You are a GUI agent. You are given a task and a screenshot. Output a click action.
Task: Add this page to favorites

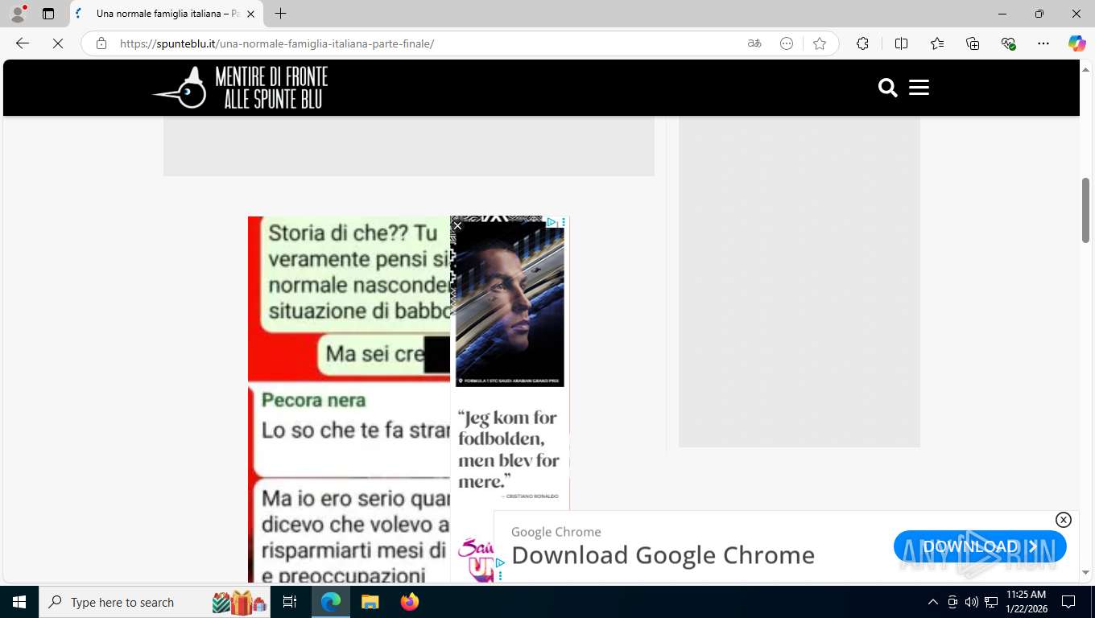pos(820,43)
